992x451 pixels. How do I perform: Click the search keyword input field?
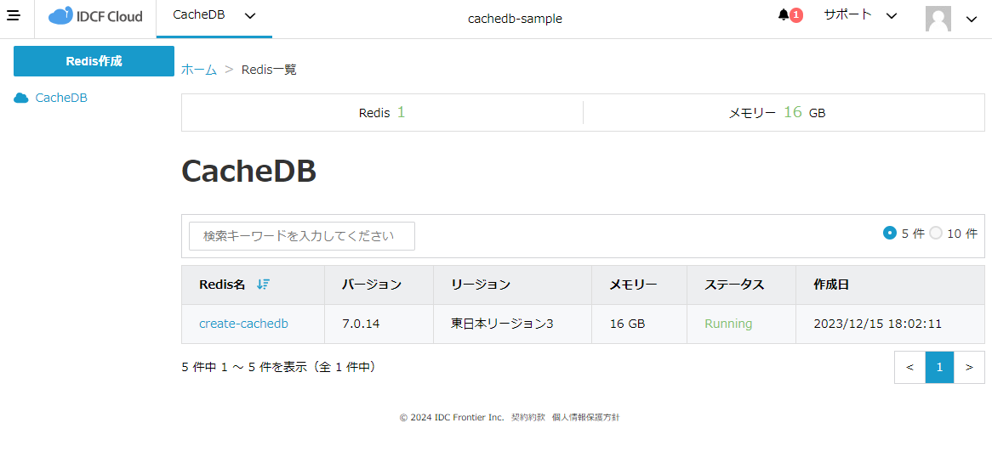302,236
